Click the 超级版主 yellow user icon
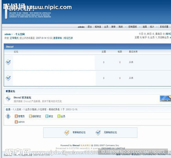 click(x=30, y=116)
